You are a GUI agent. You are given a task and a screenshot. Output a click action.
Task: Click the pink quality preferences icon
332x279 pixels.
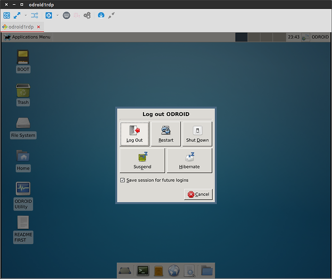click(77, 16)
